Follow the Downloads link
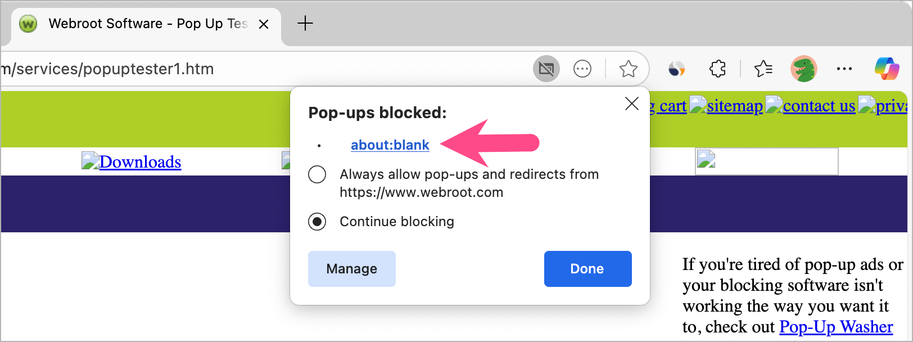 click(140, 162)
